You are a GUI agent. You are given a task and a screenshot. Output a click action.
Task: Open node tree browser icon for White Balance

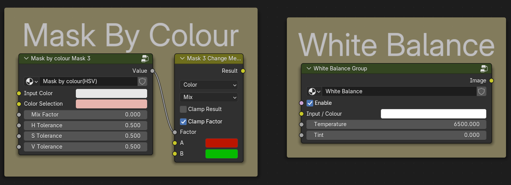click(x=314, y=92)
